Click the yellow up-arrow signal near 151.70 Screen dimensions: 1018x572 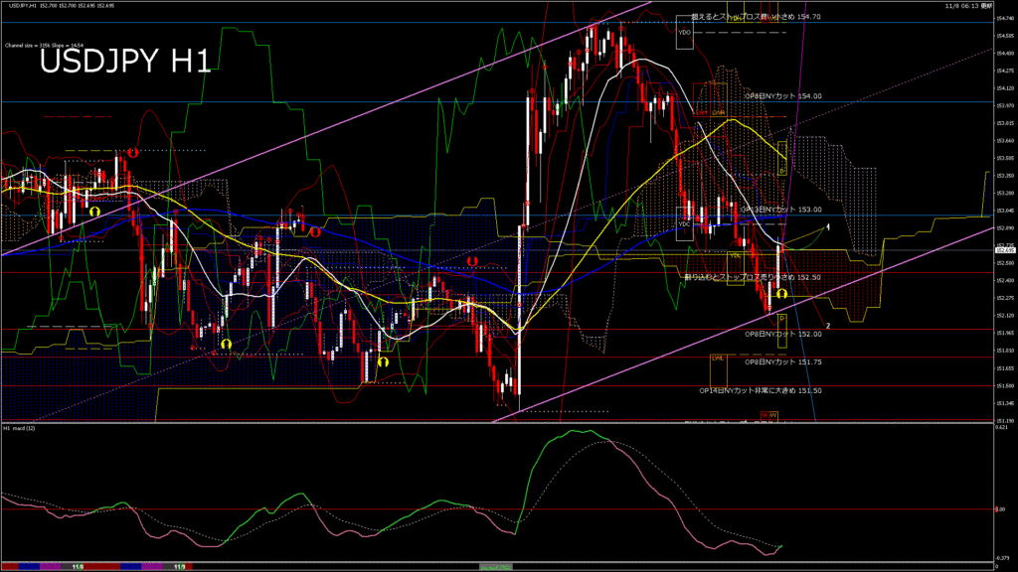[x=383, y=361]
